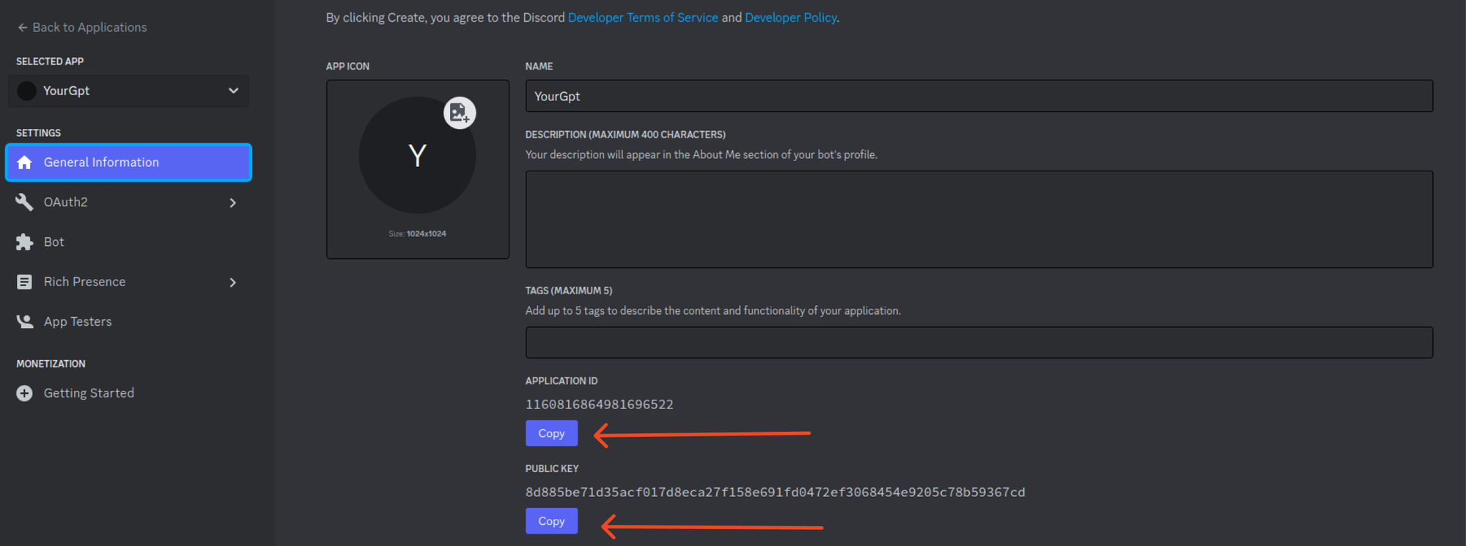This screenshot has height=546, width=1466.
Task: Click the App Testers people icon
Action: tap(24, 321)
